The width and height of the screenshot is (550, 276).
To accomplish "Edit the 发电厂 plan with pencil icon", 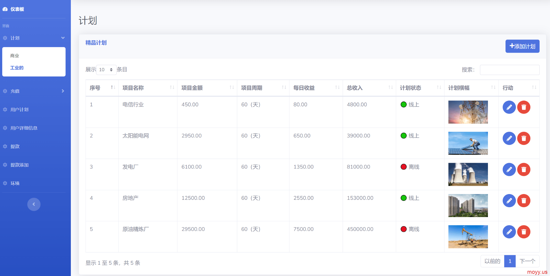I will 509,169.
